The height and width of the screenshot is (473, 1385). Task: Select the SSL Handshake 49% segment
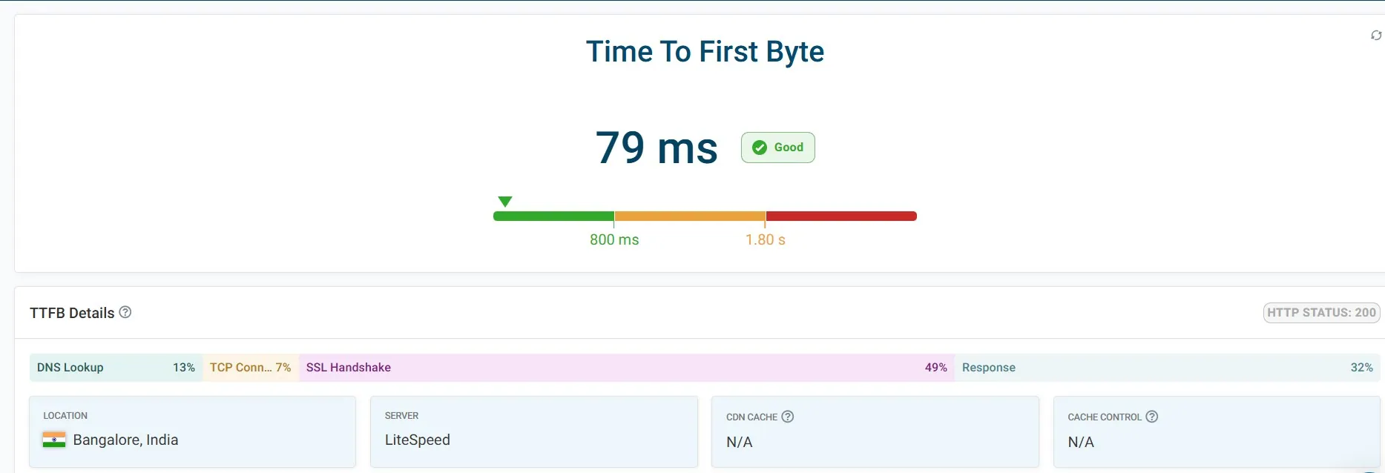tap(627, 368)
